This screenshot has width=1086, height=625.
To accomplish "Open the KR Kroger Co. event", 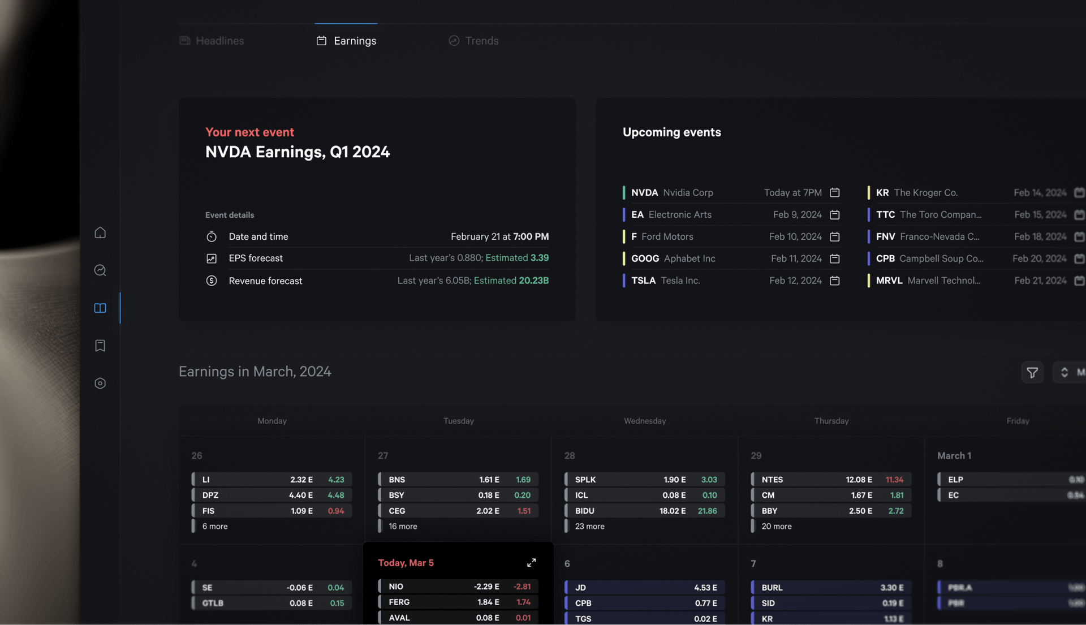I will 916,193.
